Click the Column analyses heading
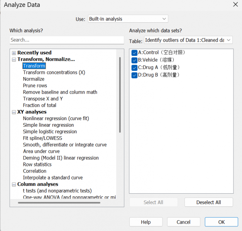This screenshot has width=242, height=231. pos(38,184)
